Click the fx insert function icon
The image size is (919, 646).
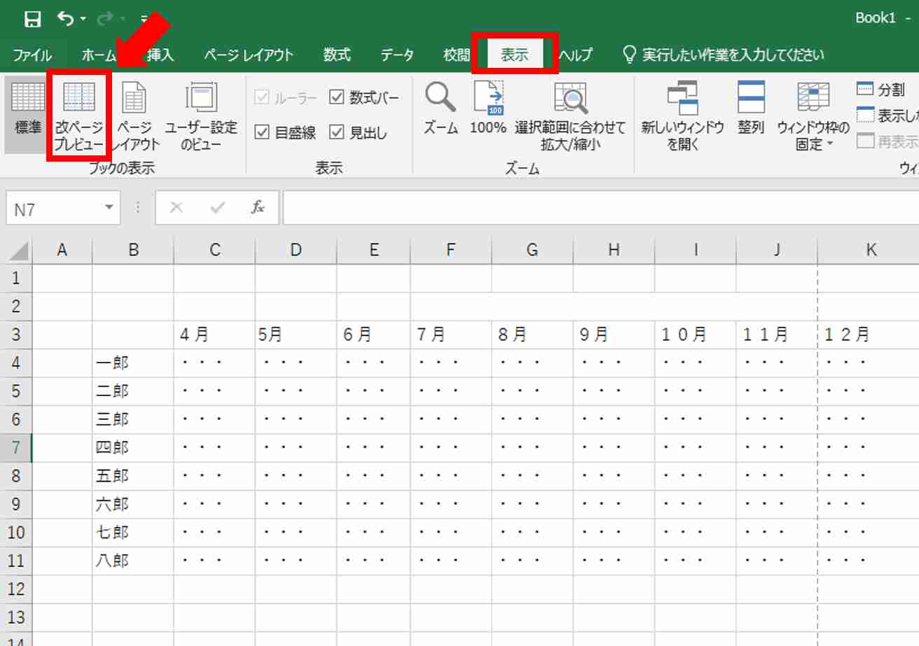point(258,208)
